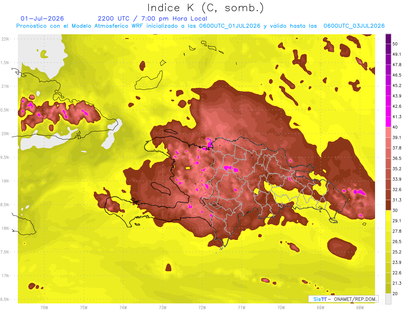This screenshot has height=312, width=404.
Task: Click the colorbar value 35.2
Action: click(397, 169)
